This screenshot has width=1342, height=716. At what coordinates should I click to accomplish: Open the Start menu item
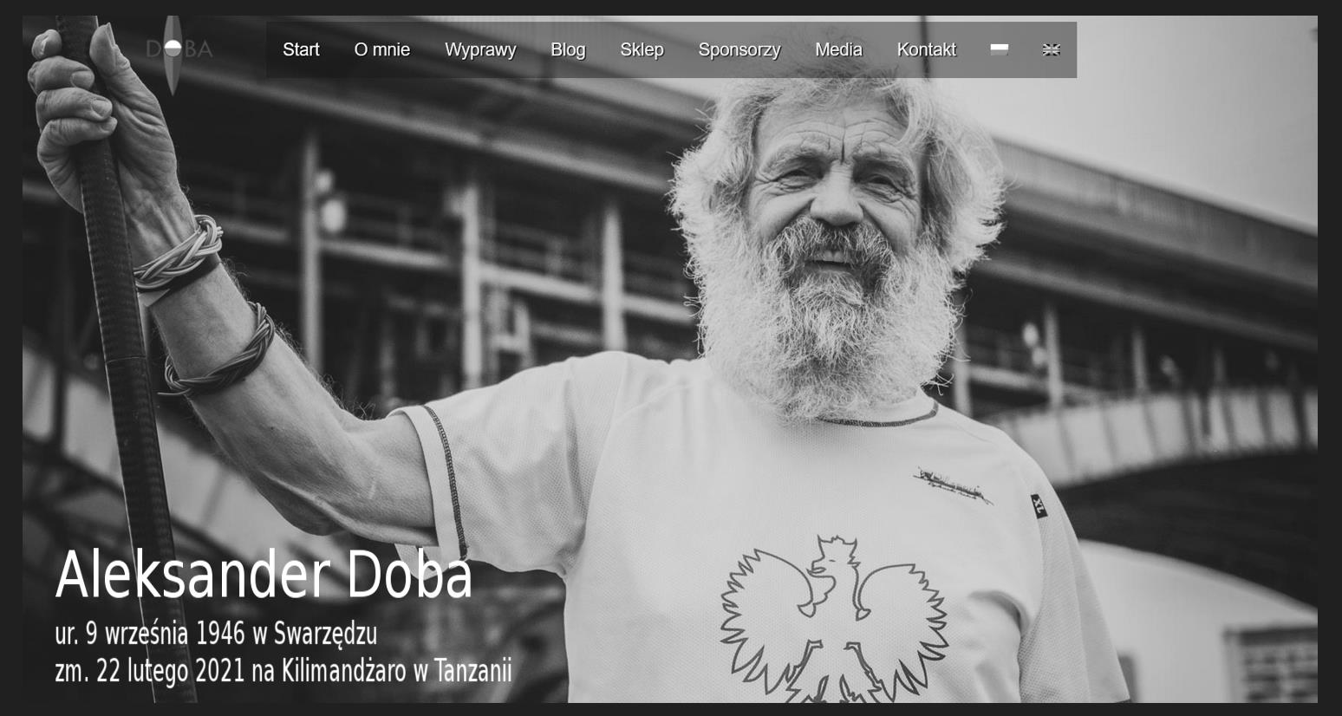pos(301,49)
